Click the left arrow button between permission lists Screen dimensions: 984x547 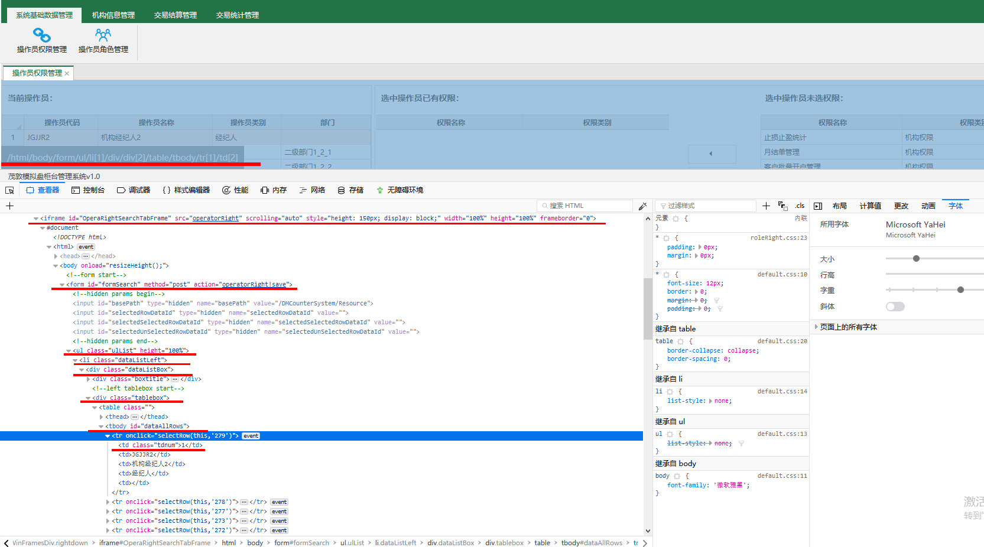[x=710, y=154]
